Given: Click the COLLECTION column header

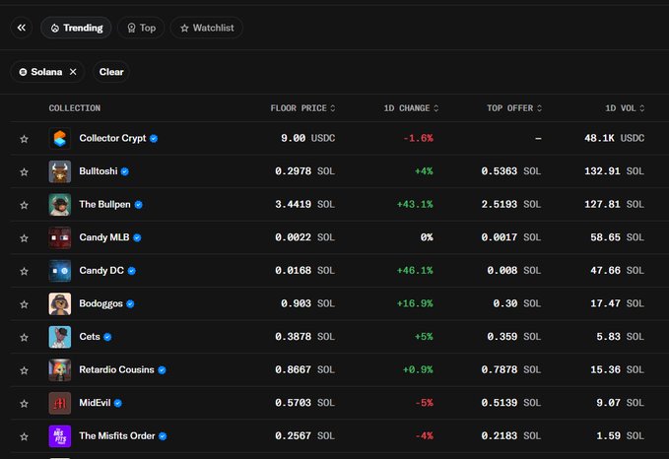Looking at the screenshot, I should tap(75, 108).
